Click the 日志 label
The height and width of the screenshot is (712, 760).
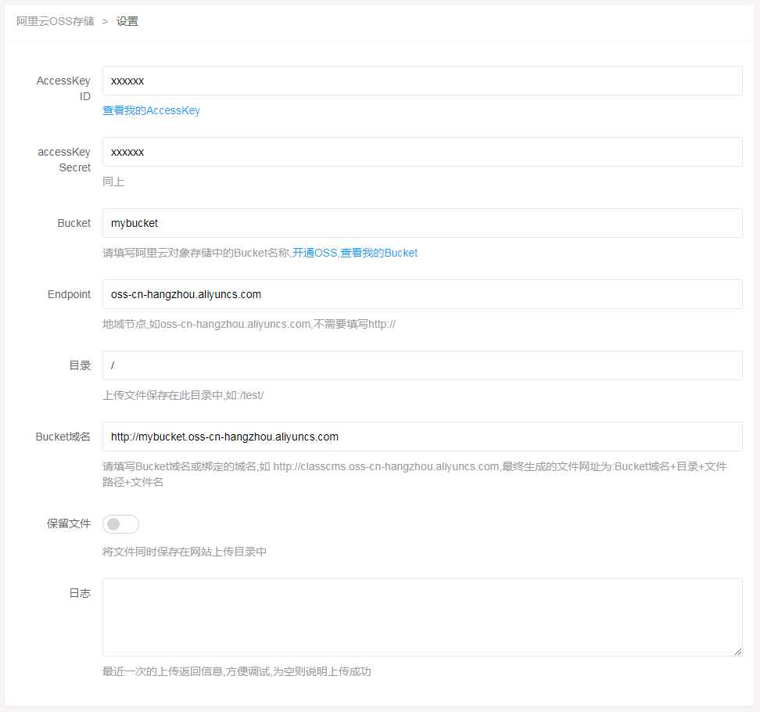pyautogui.click(x=80, y=593)
